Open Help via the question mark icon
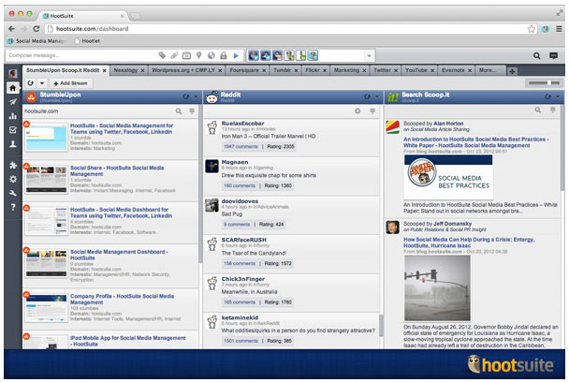The width and height of the screenshot is (569, 382). 13,207
